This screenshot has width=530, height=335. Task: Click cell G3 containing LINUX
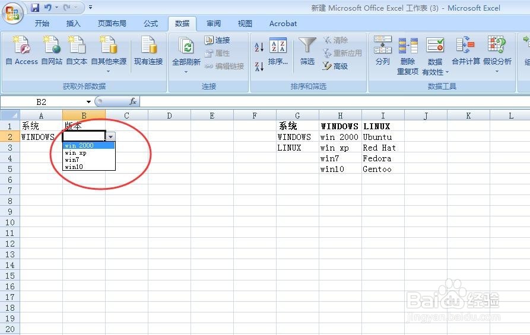(x=297, y=148)
